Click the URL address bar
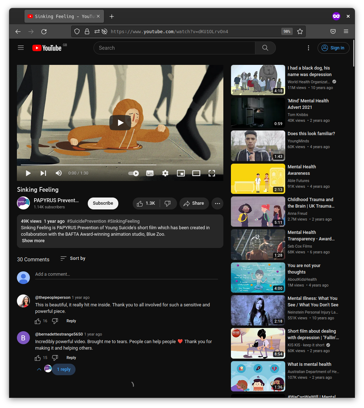 (x=188, y=31)
